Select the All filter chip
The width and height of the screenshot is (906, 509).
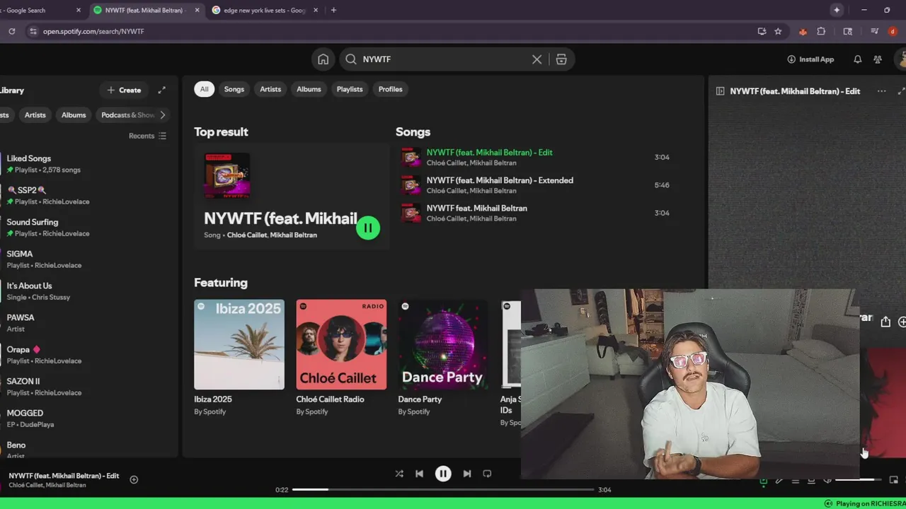(x=204, y=89)
